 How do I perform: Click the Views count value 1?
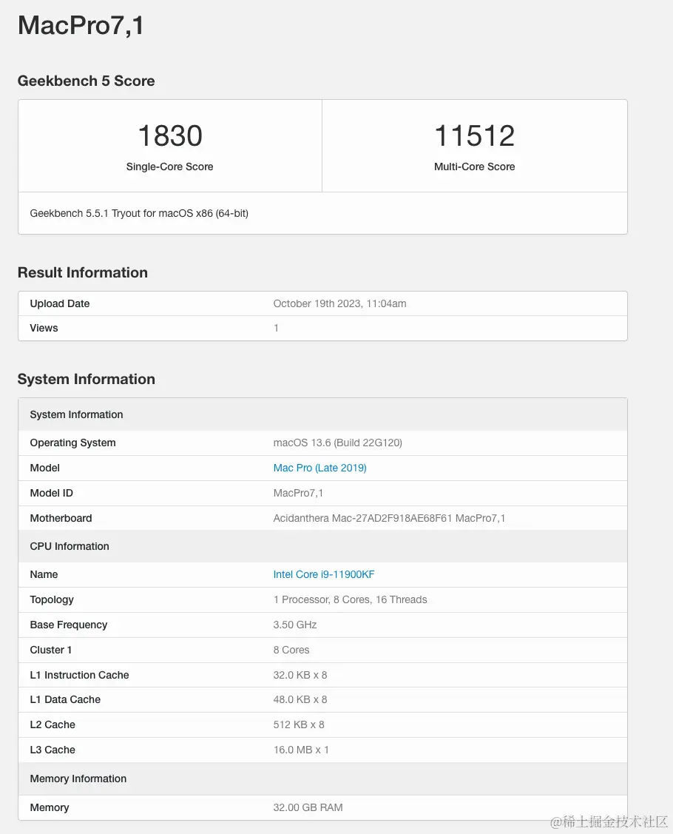[276, 328]
